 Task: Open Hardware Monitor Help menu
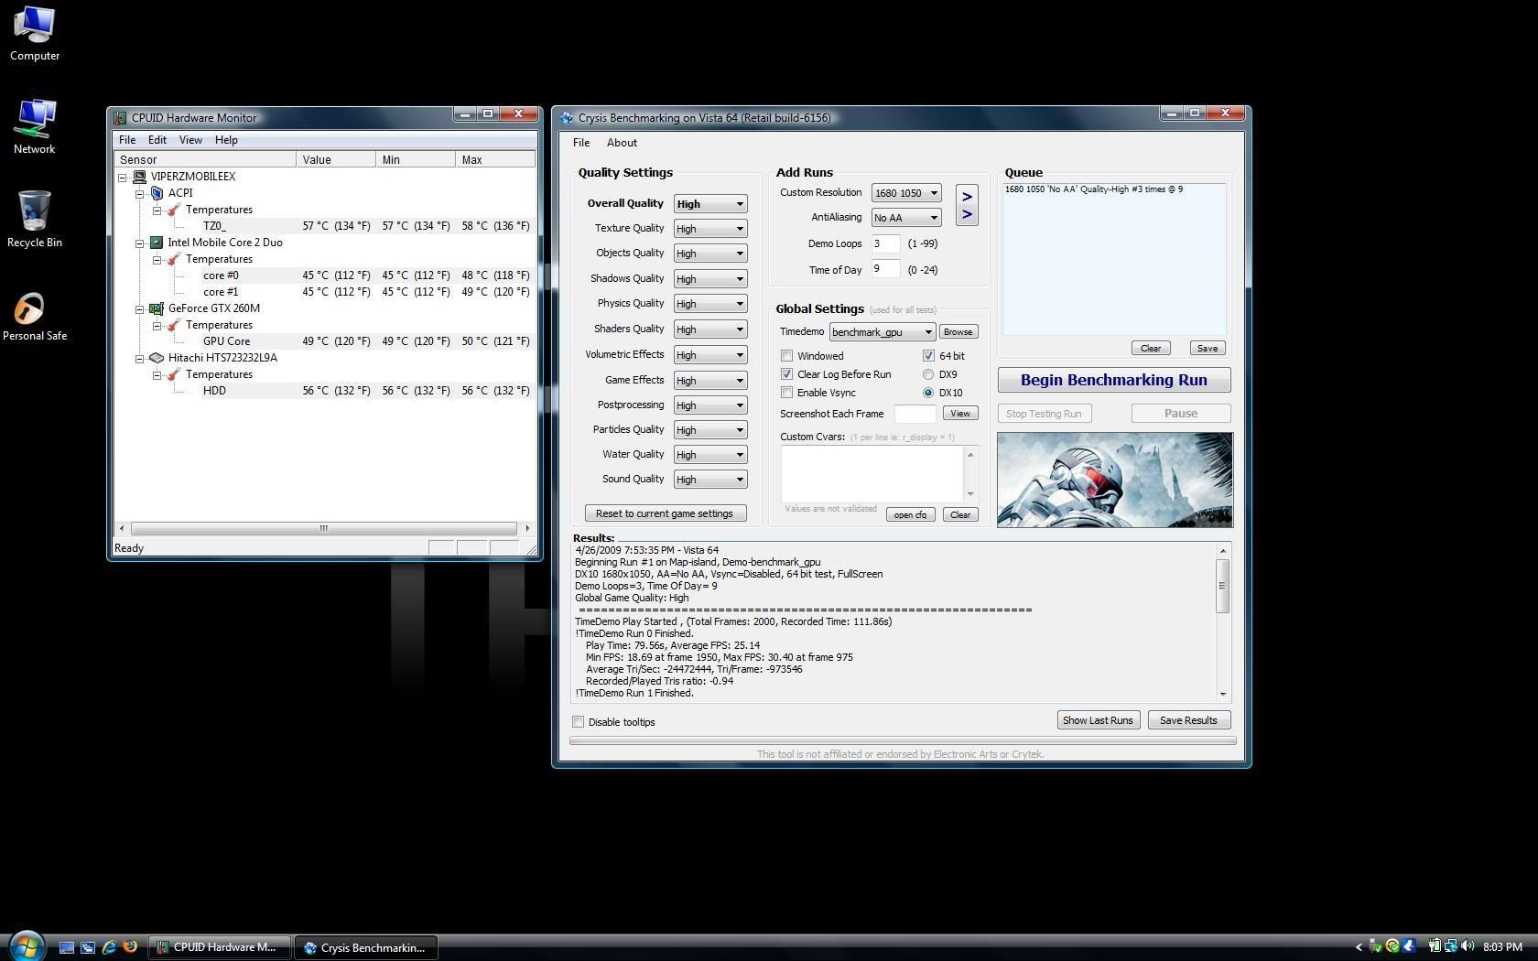(x=226, y=140)
